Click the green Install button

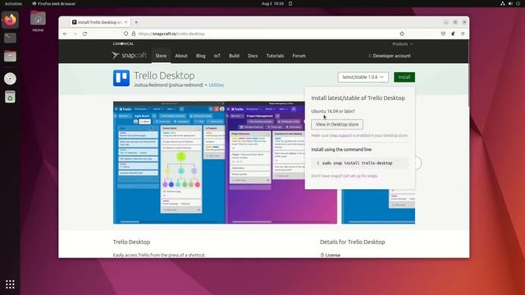(x=404, y=77)
